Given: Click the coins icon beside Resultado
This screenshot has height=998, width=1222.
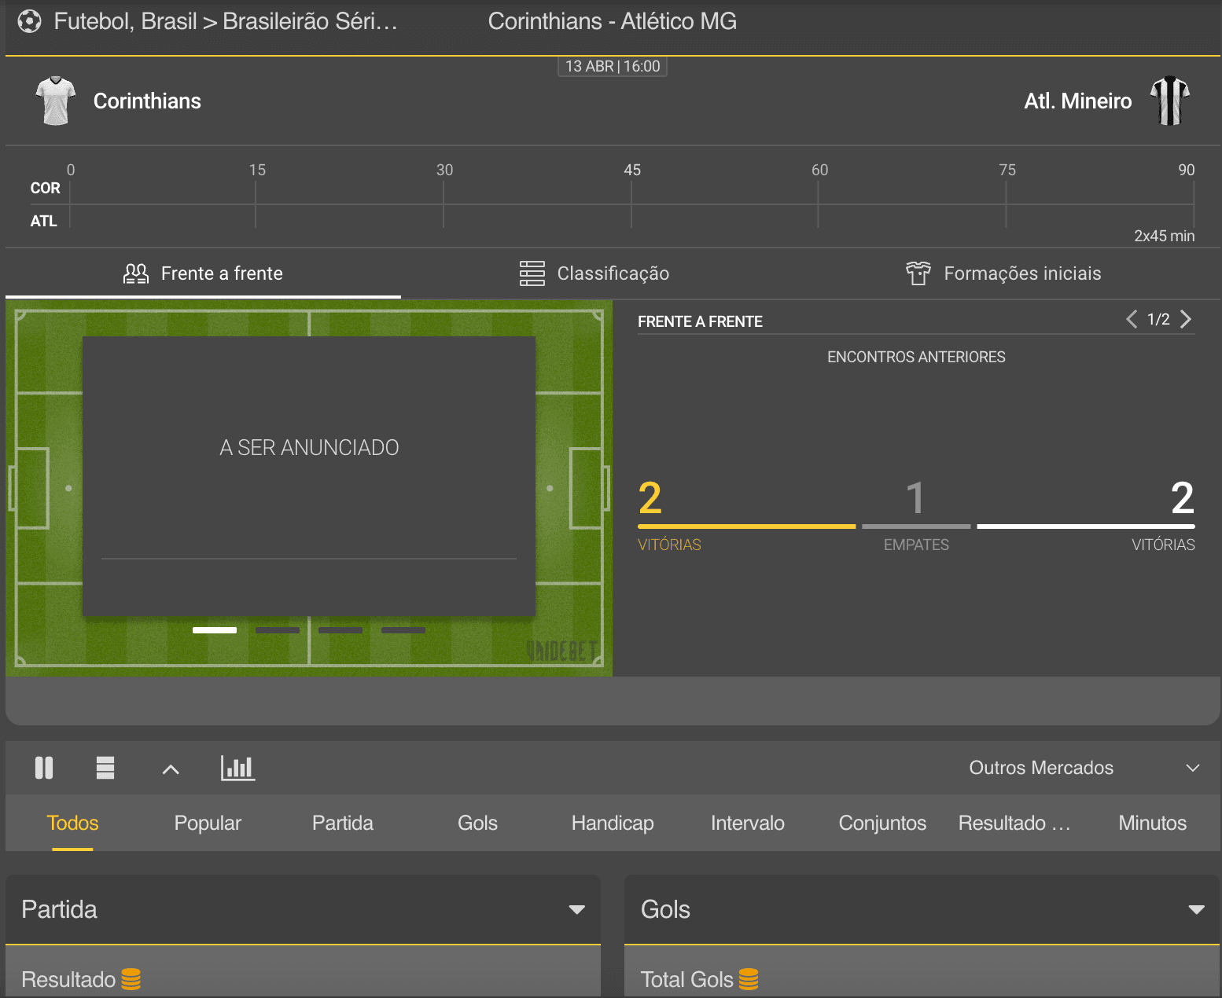Looking at the screenshot, I should pos(131,979).
